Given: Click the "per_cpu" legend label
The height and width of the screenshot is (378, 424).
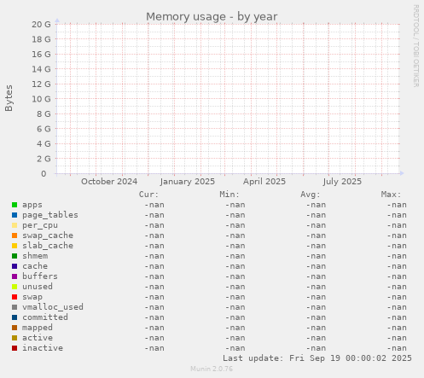Looking at the screenshot, I should 40,225.
